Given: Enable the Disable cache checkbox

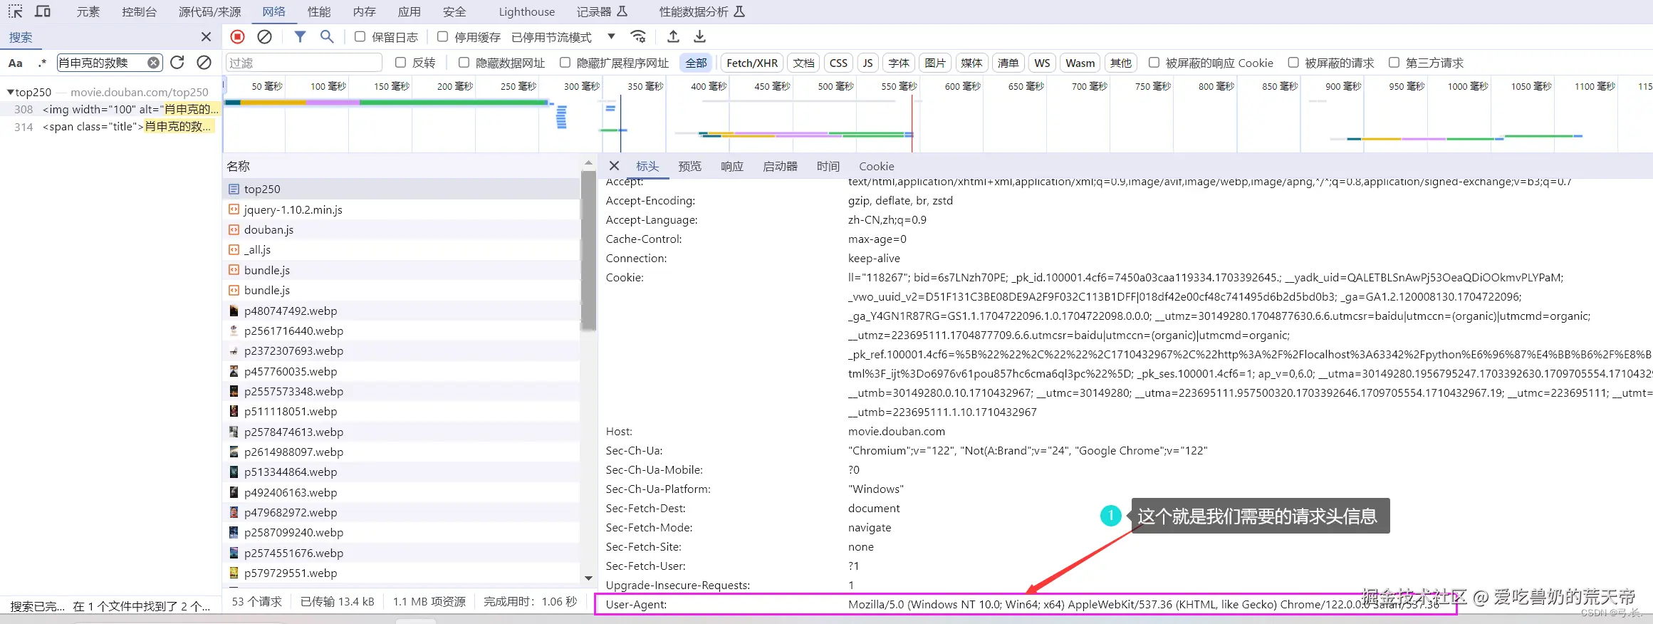Looking at the screenshot, I should (x=442, y=36).
